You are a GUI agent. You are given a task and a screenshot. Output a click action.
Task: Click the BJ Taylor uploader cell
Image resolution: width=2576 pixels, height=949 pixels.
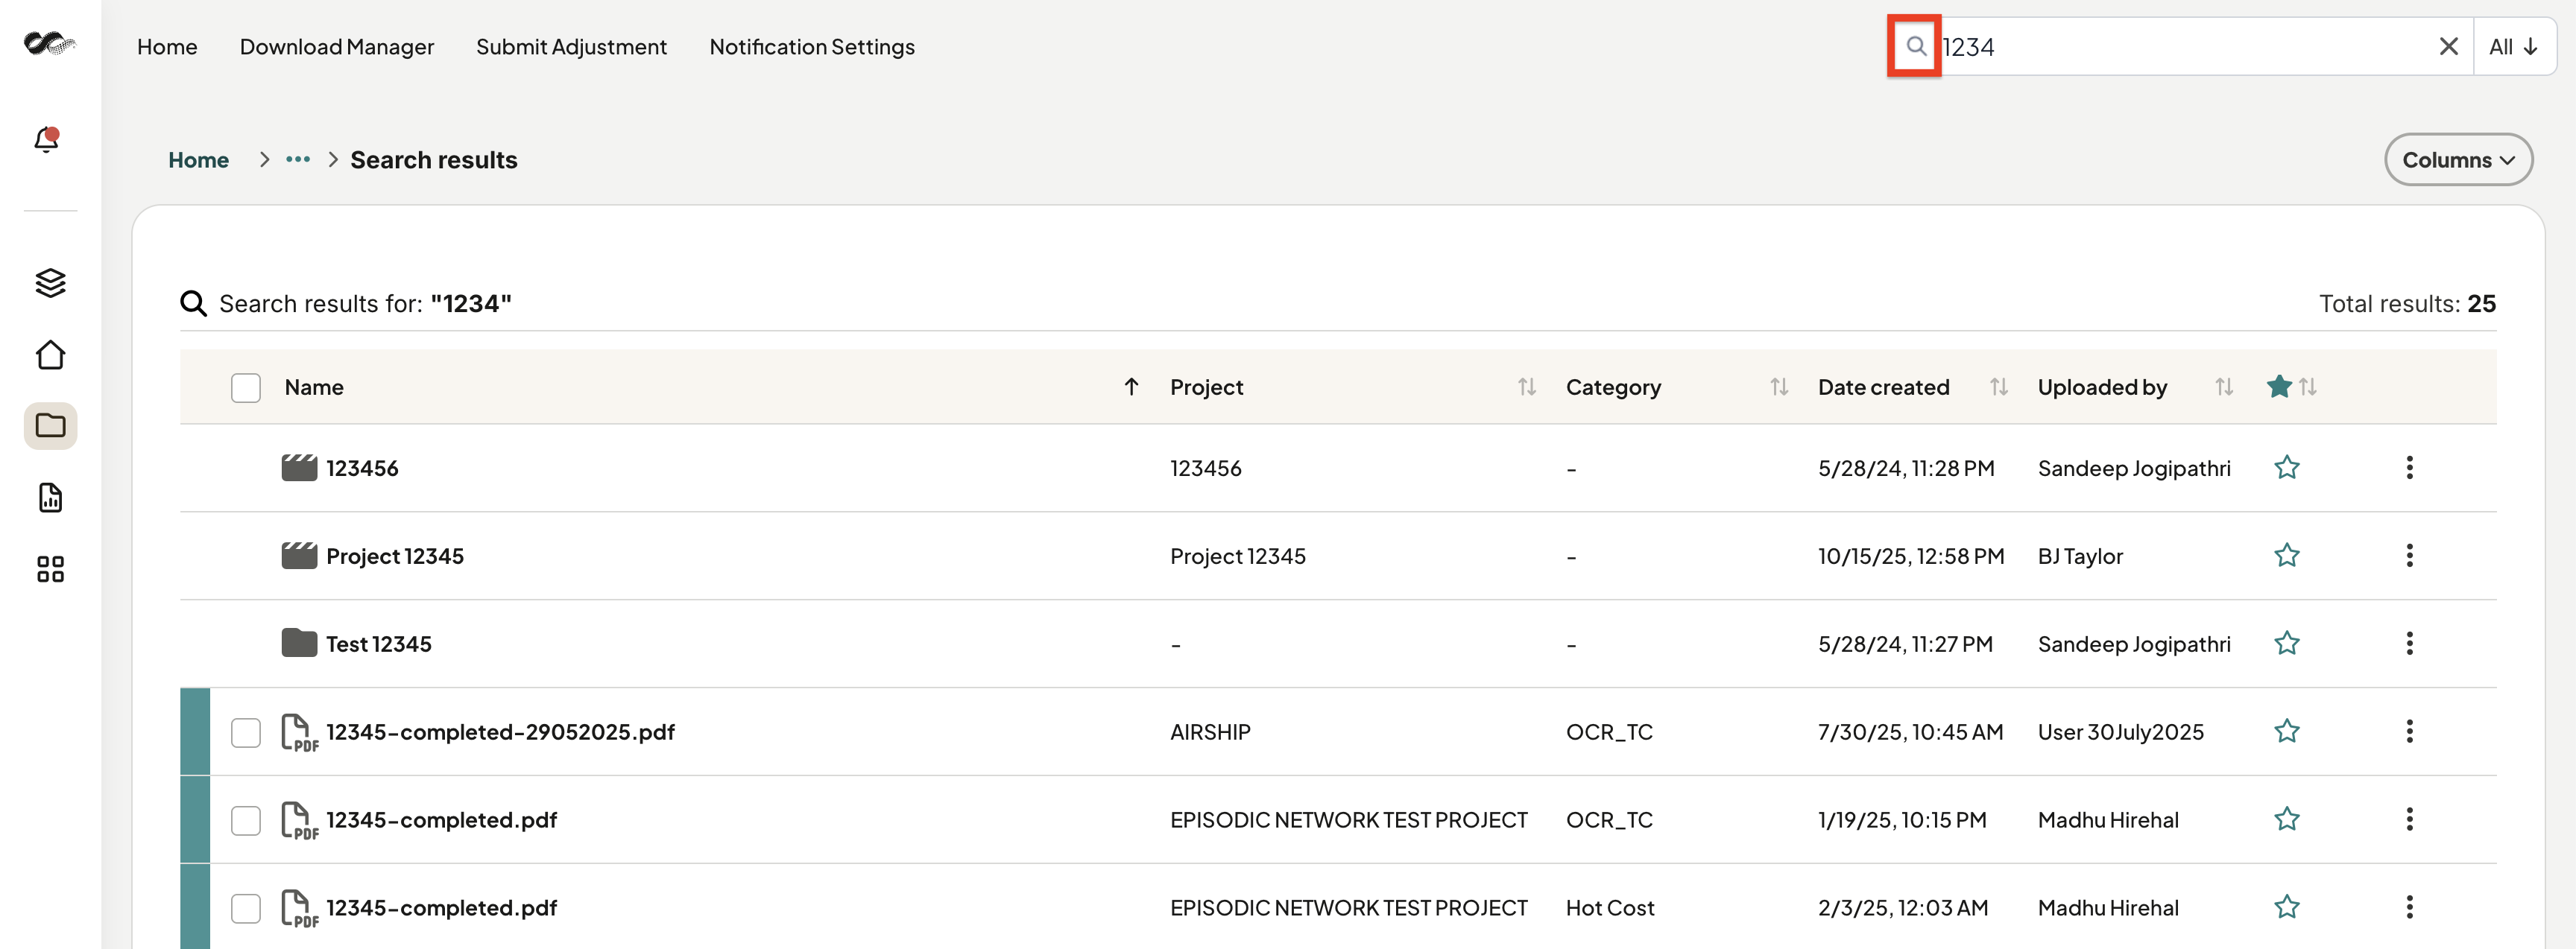pyautogui.click(x=2080, y=556)
